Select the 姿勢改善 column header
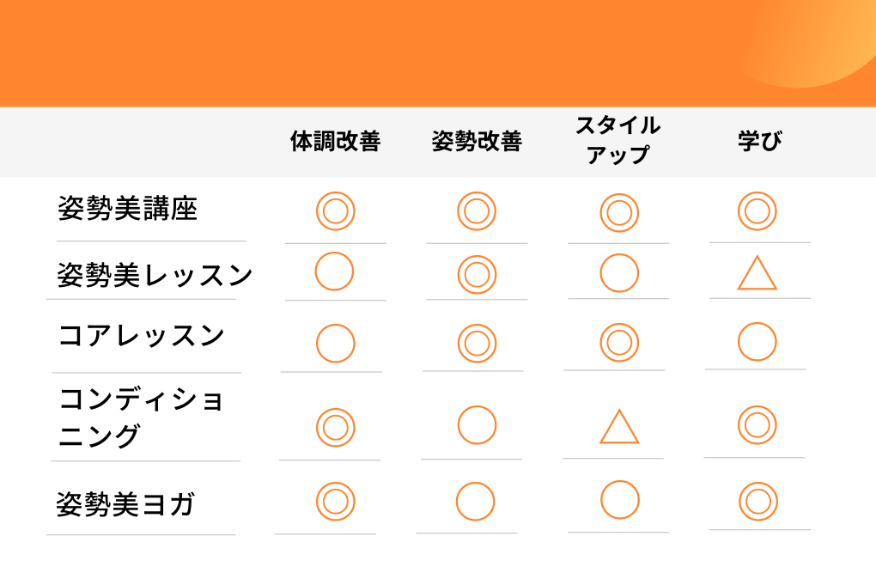Screen dimensions: 876x585 pyautogui.click(x=477, y=141)
